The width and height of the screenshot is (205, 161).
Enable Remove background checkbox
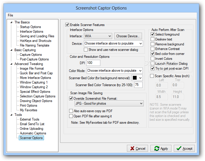pos(152,44)
